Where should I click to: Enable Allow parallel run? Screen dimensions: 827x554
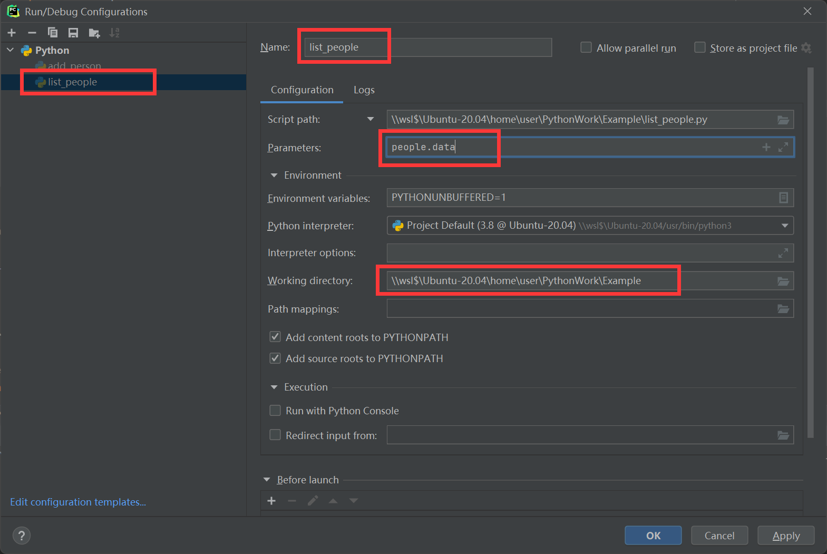586,47
